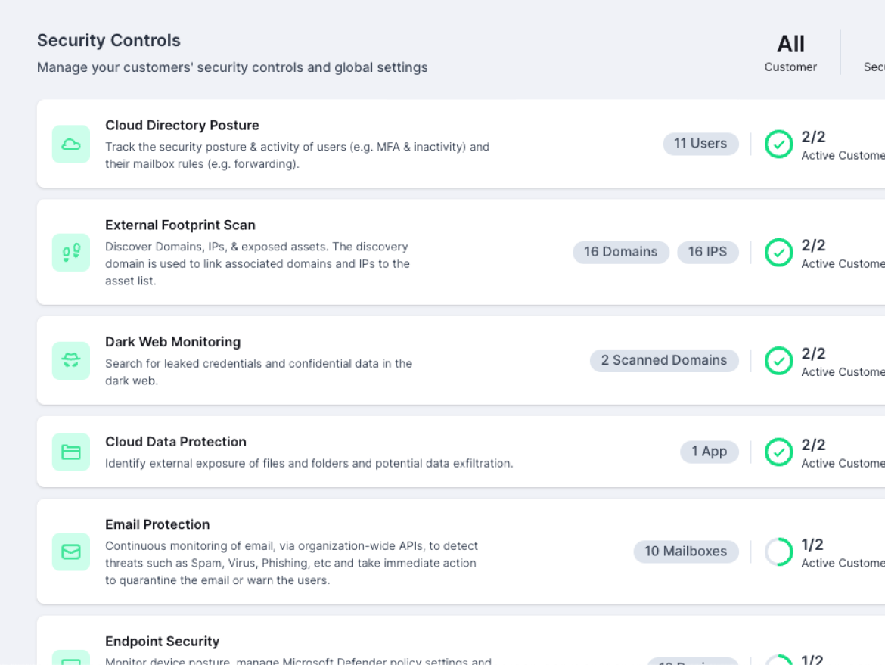885x665 pixels.
Task: Click Dark Web Monitoring checkmark status icon
Action: [x=778, y=360]
